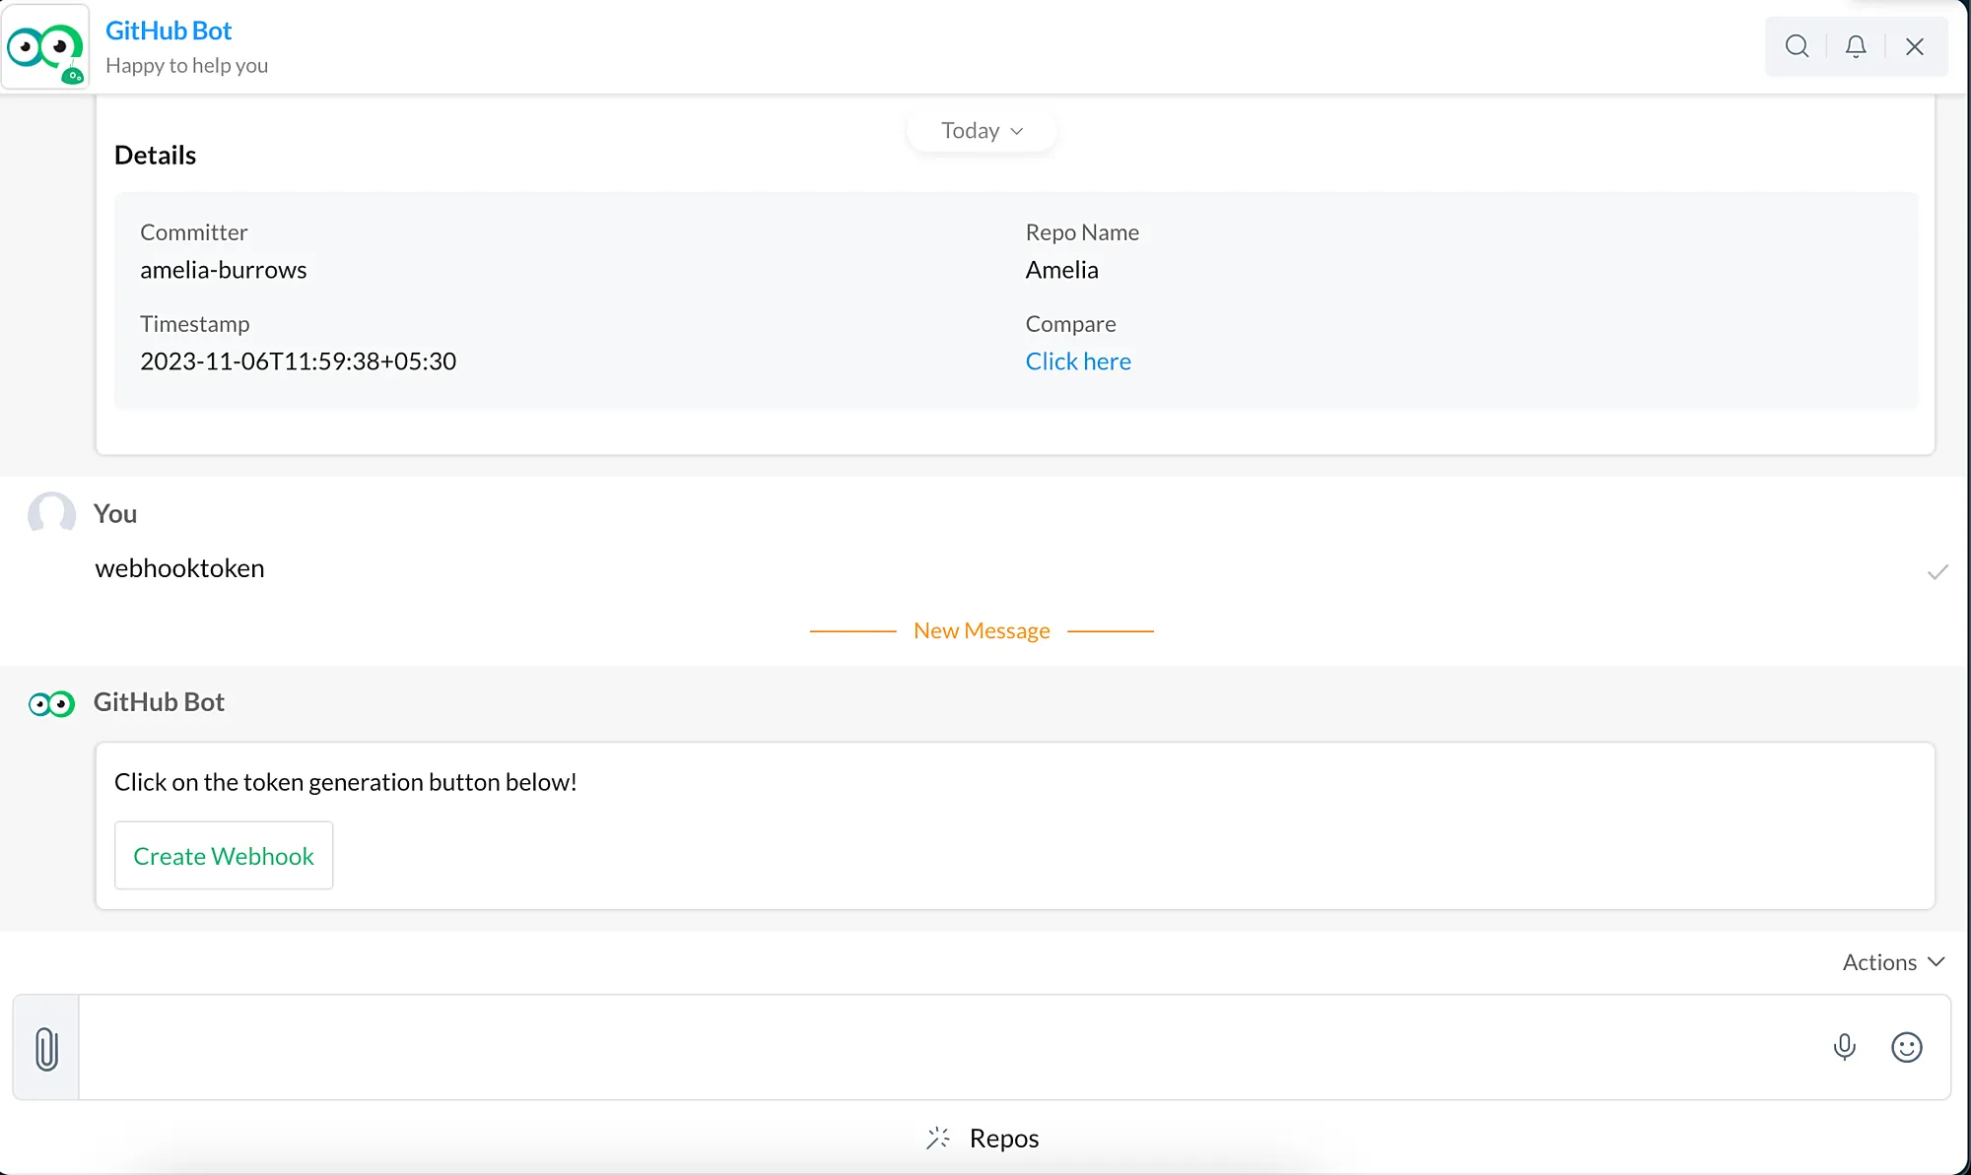The height and width of the screenshot is (1175, 1971).
Task: Click the GitHub Bot avatar in header
Action: coord(45,47)
